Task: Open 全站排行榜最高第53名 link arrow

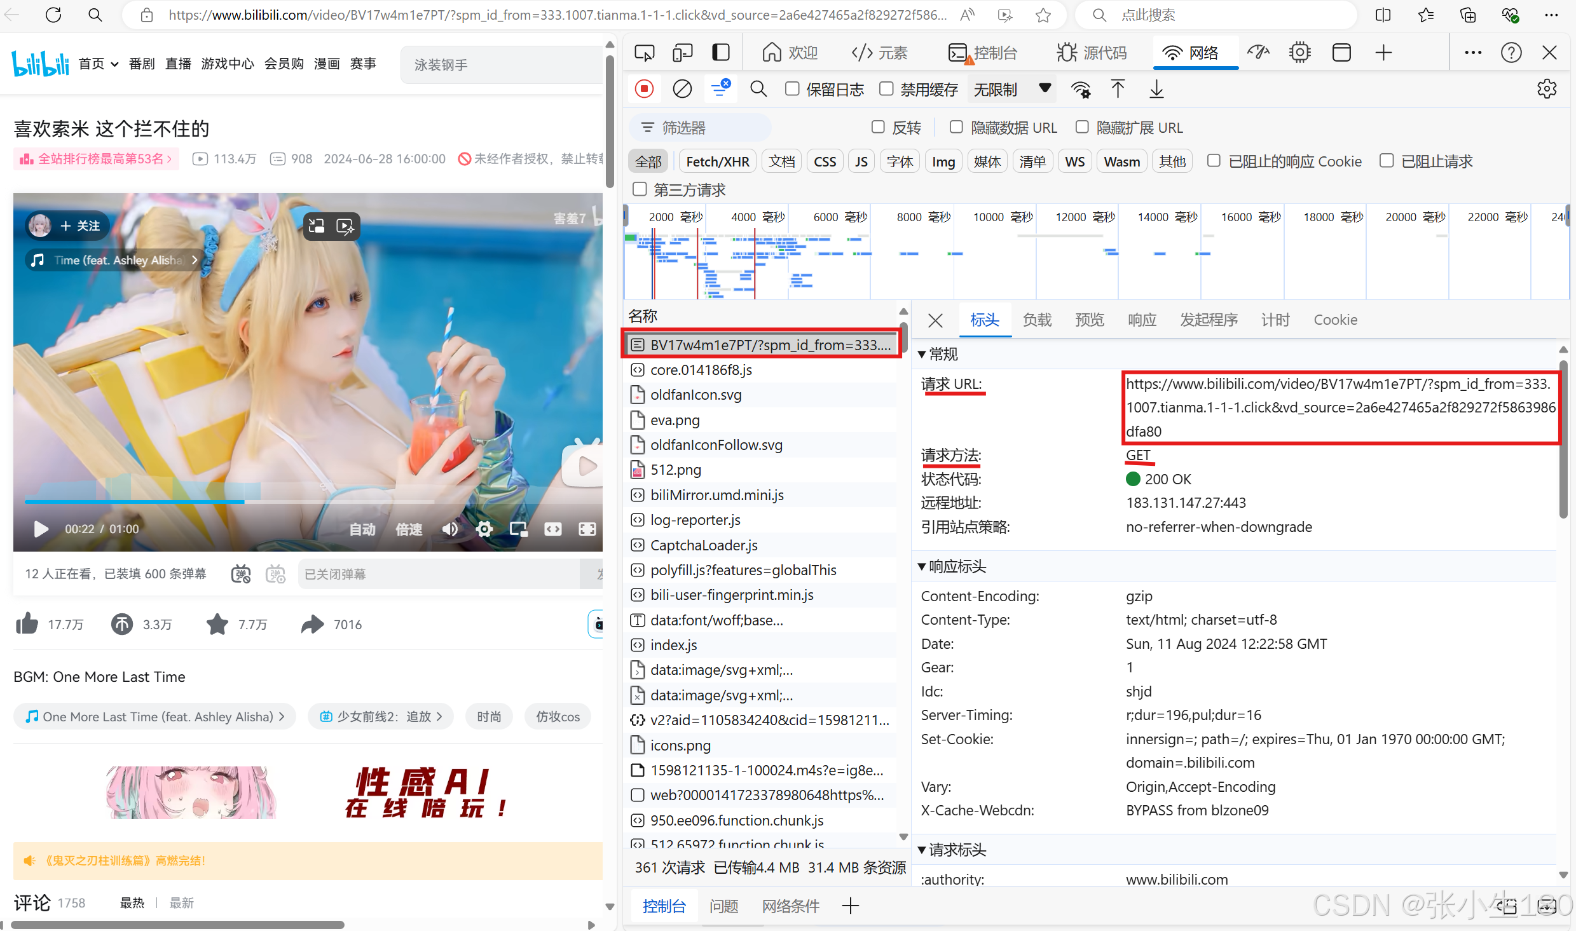Action: pos(169,159)
